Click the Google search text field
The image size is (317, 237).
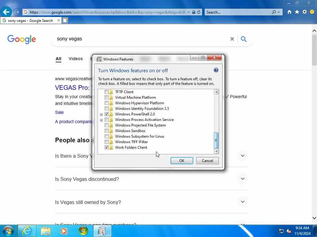pos(141,39)
